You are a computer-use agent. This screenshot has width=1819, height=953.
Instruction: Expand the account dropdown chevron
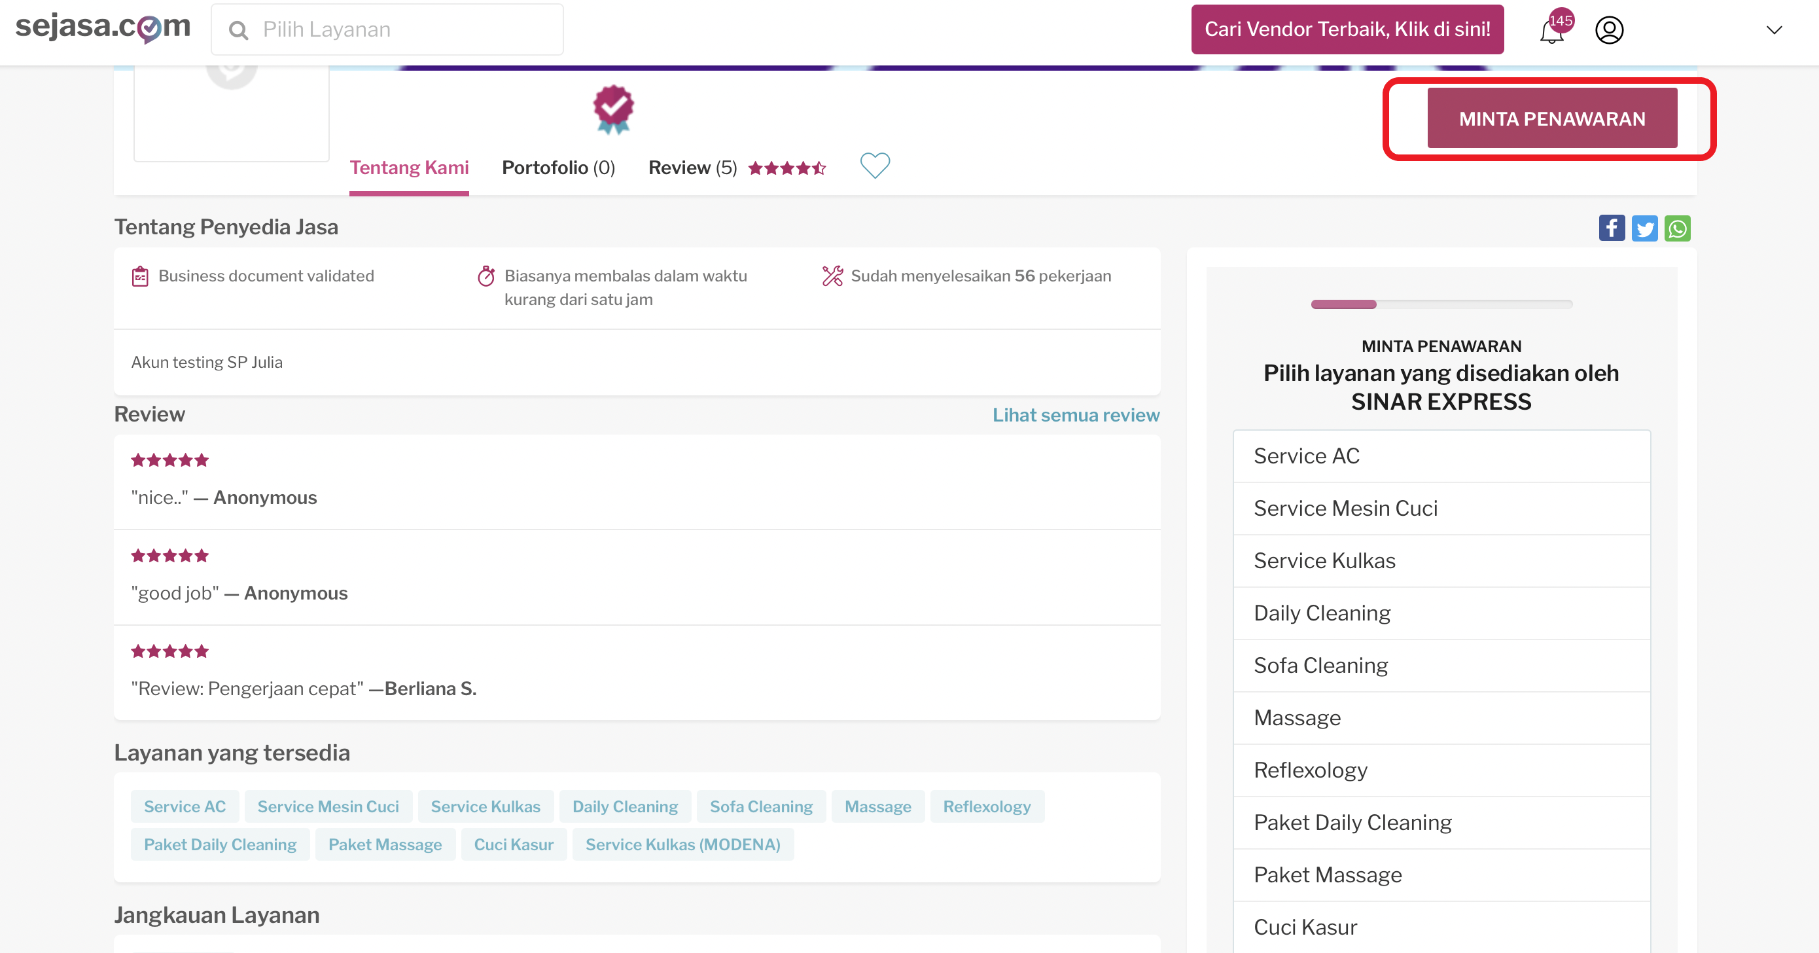[1774, 29]
